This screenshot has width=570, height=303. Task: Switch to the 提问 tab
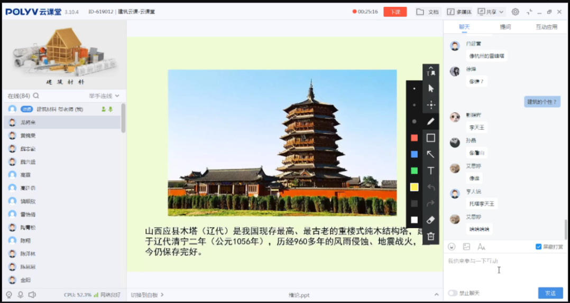(x=505, y=27)
